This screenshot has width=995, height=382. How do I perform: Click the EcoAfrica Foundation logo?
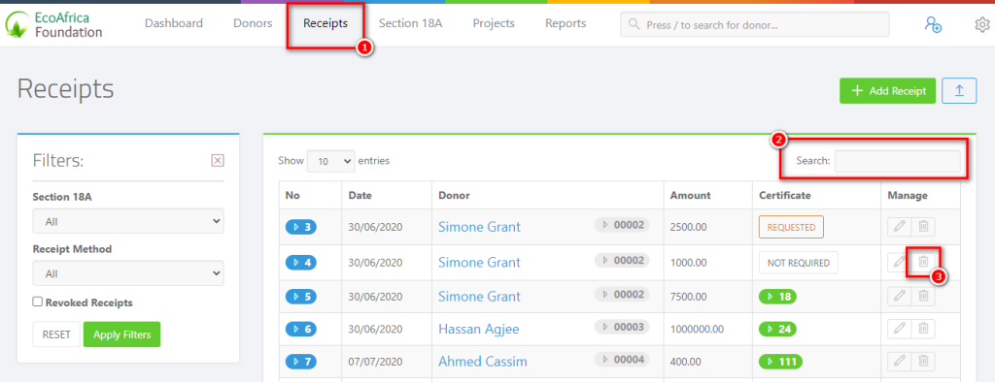coord(53,24)
